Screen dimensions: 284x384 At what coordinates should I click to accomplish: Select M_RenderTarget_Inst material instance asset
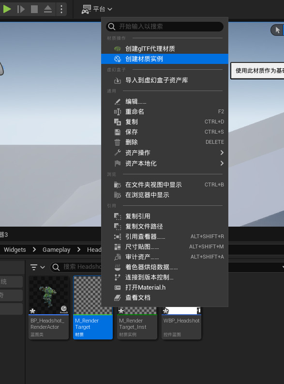coord(137,323)
